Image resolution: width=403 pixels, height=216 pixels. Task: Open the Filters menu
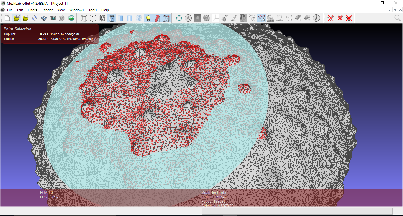(x=32, y=10)
